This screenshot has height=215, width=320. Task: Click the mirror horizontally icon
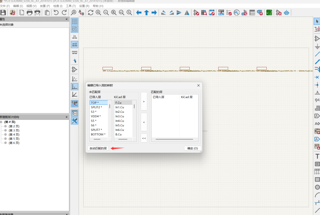click(187, 13)
